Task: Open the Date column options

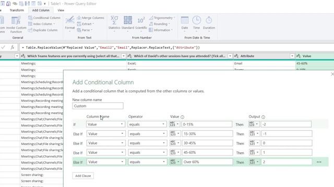Action: (x=184, y=24)
